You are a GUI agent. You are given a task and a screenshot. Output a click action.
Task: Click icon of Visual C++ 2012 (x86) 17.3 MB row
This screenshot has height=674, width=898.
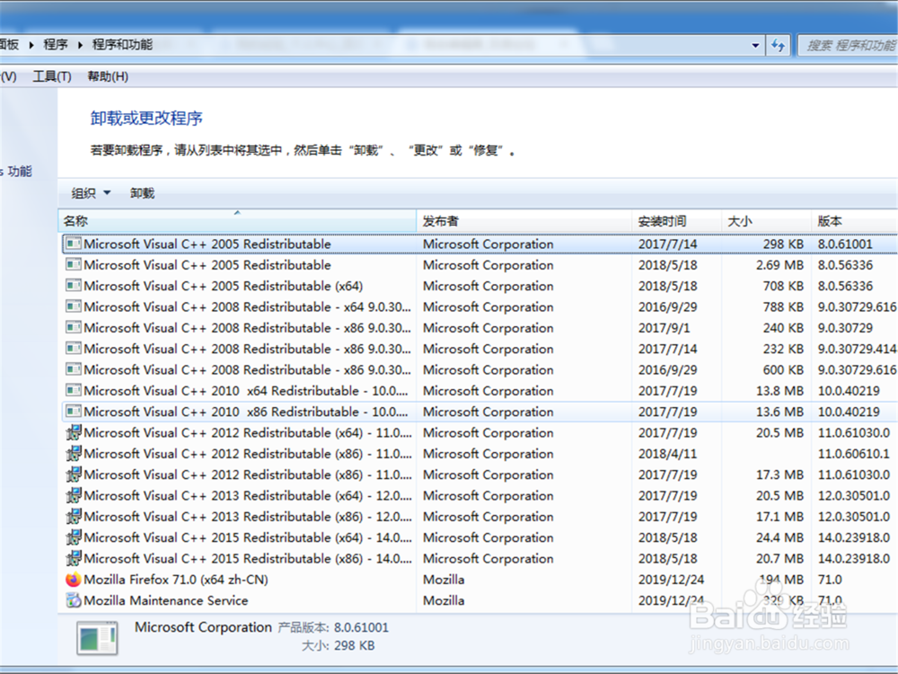pyautogui.click(x=74, y=474)
